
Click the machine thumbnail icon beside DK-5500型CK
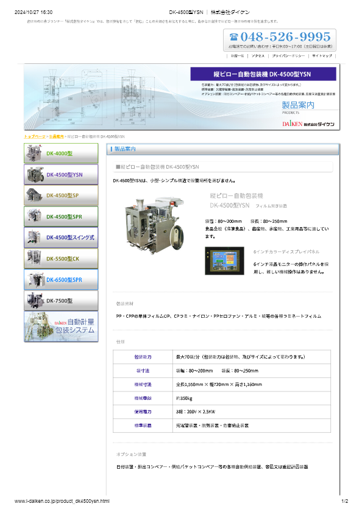click(x=34, y=258)
